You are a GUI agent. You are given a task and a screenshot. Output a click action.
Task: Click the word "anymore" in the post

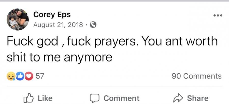pos(88,58)
